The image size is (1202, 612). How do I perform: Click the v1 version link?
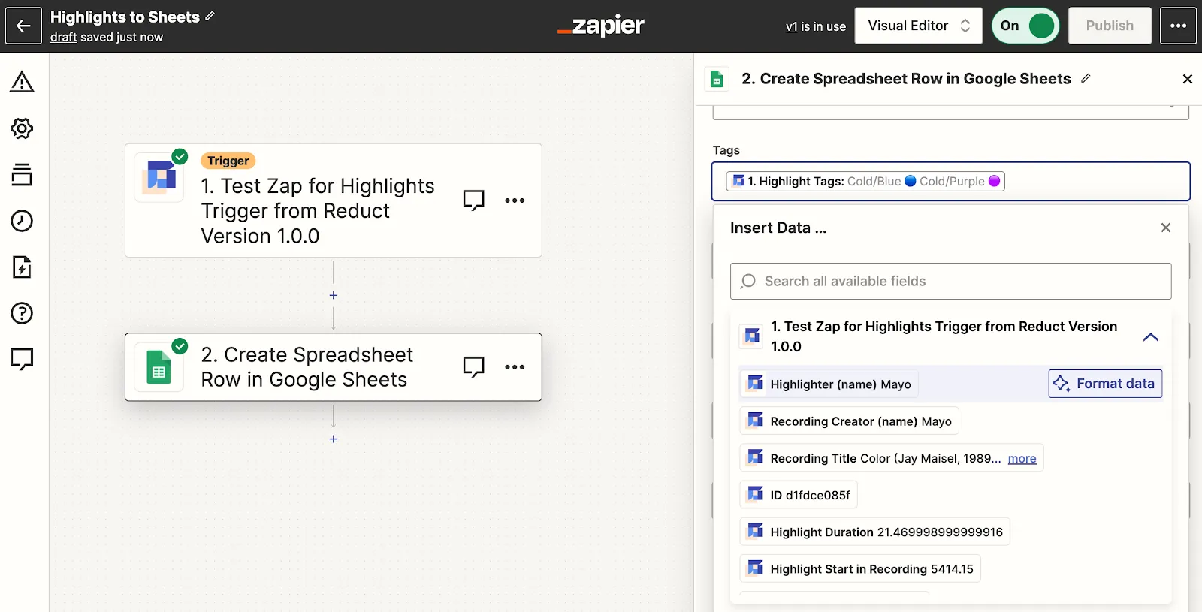point(791,26)
